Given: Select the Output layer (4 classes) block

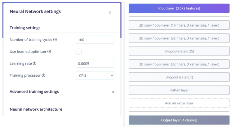Looking at the screenshot, I should (179, 120).
